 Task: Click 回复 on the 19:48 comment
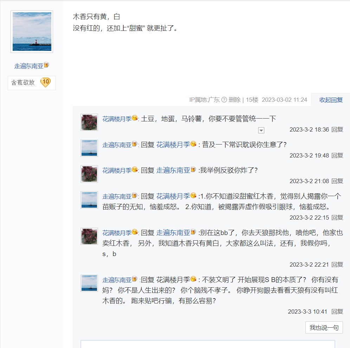tap(337, 155)
